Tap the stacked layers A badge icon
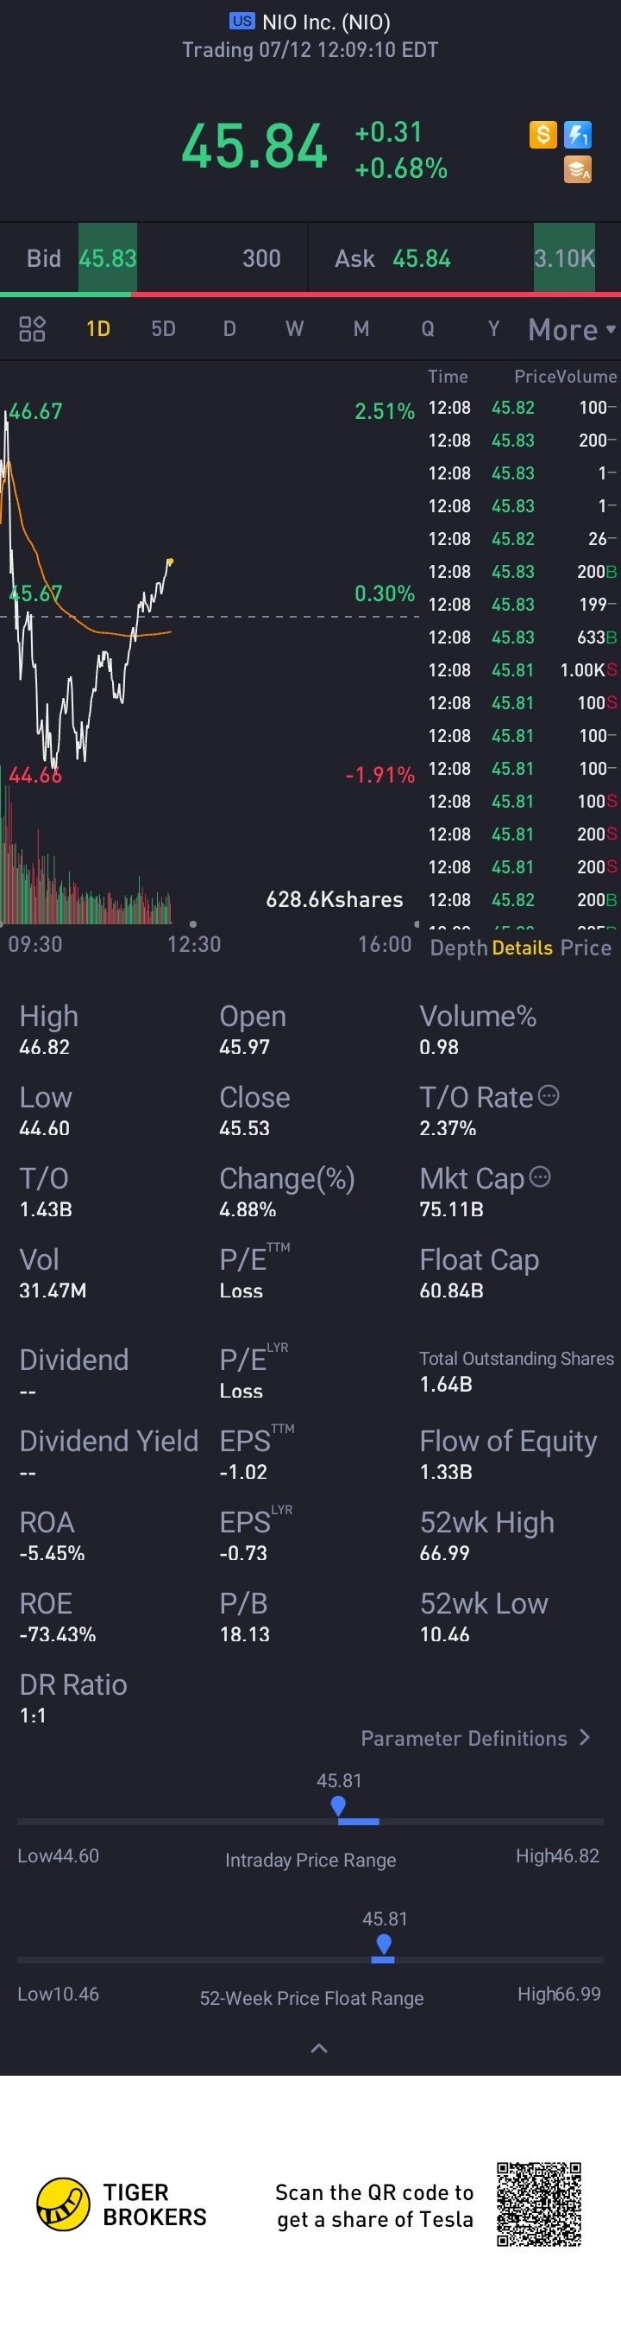Image resolution: width=621 pixels, height=2334 pixels. click(578, 169)
